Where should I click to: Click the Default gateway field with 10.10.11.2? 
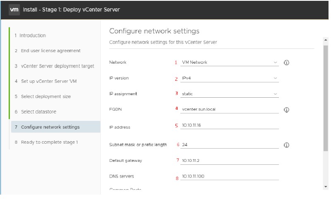230,161
